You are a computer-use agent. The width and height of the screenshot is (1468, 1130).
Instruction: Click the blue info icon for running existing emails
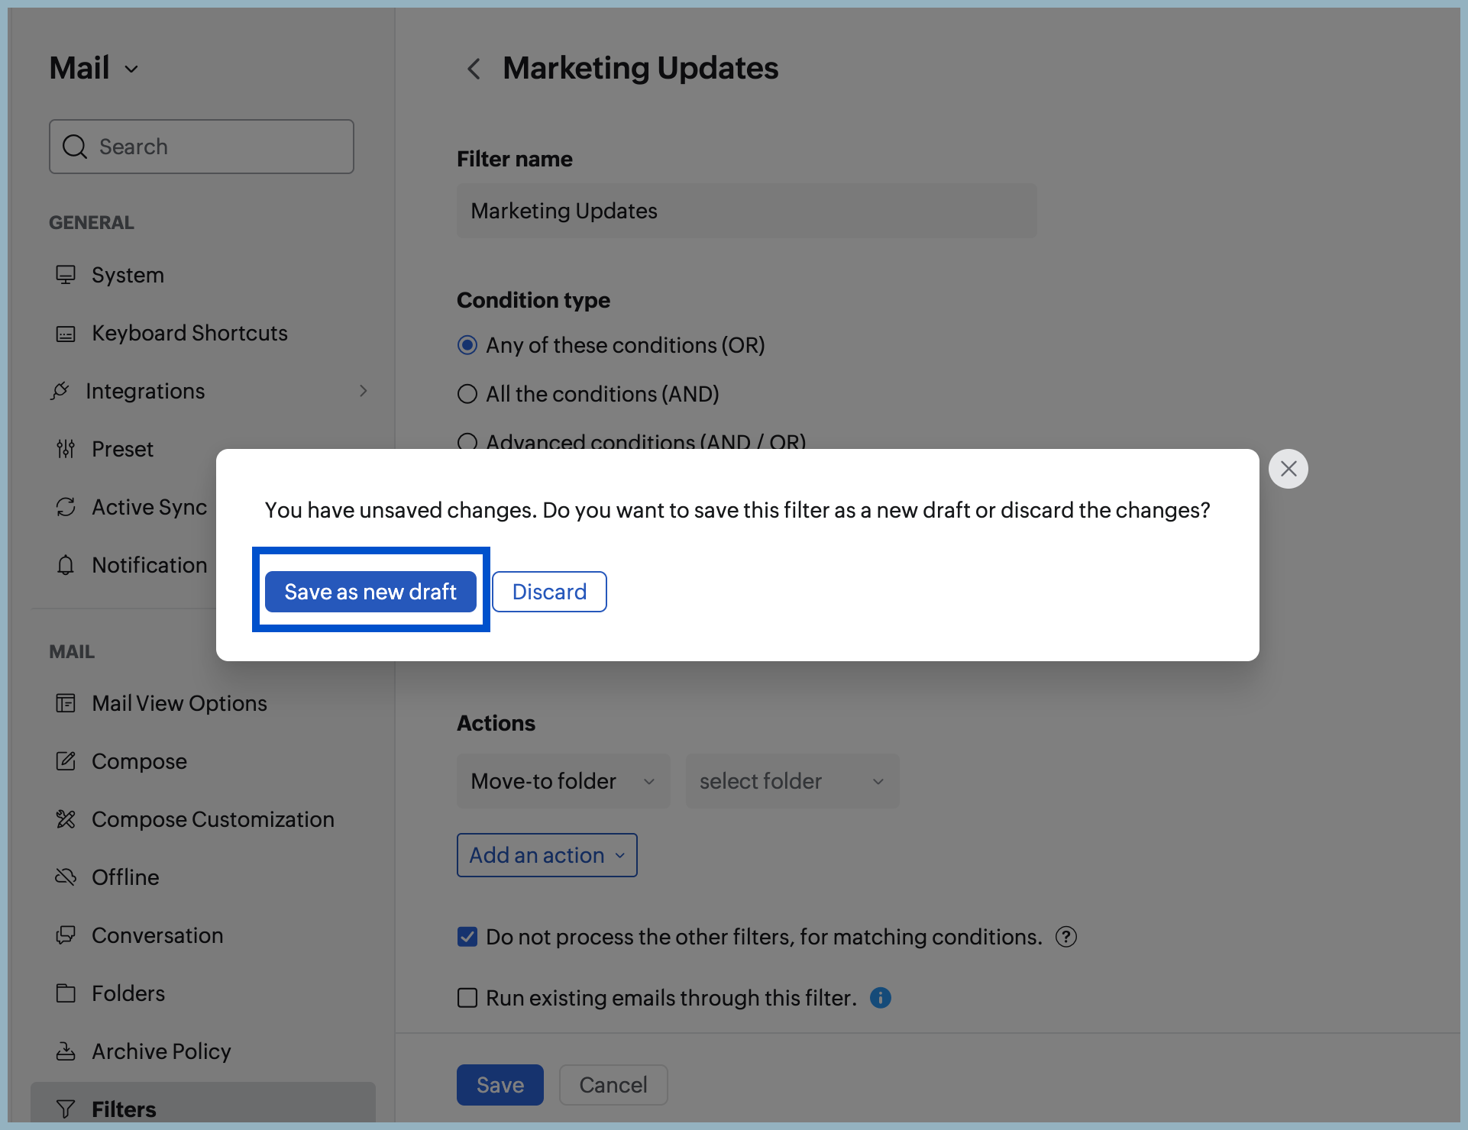click(x=880, y=998)
